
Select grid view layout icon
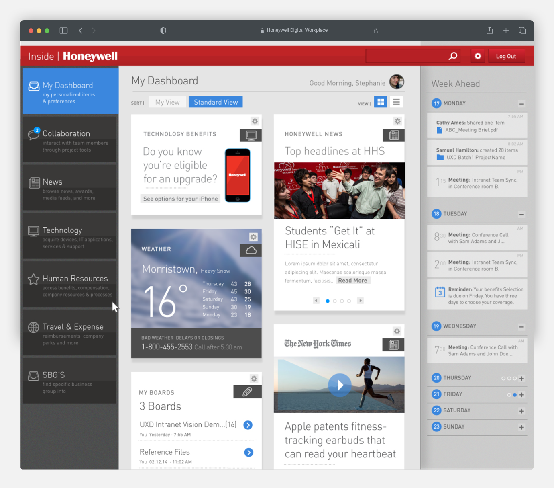click(381, 102)
